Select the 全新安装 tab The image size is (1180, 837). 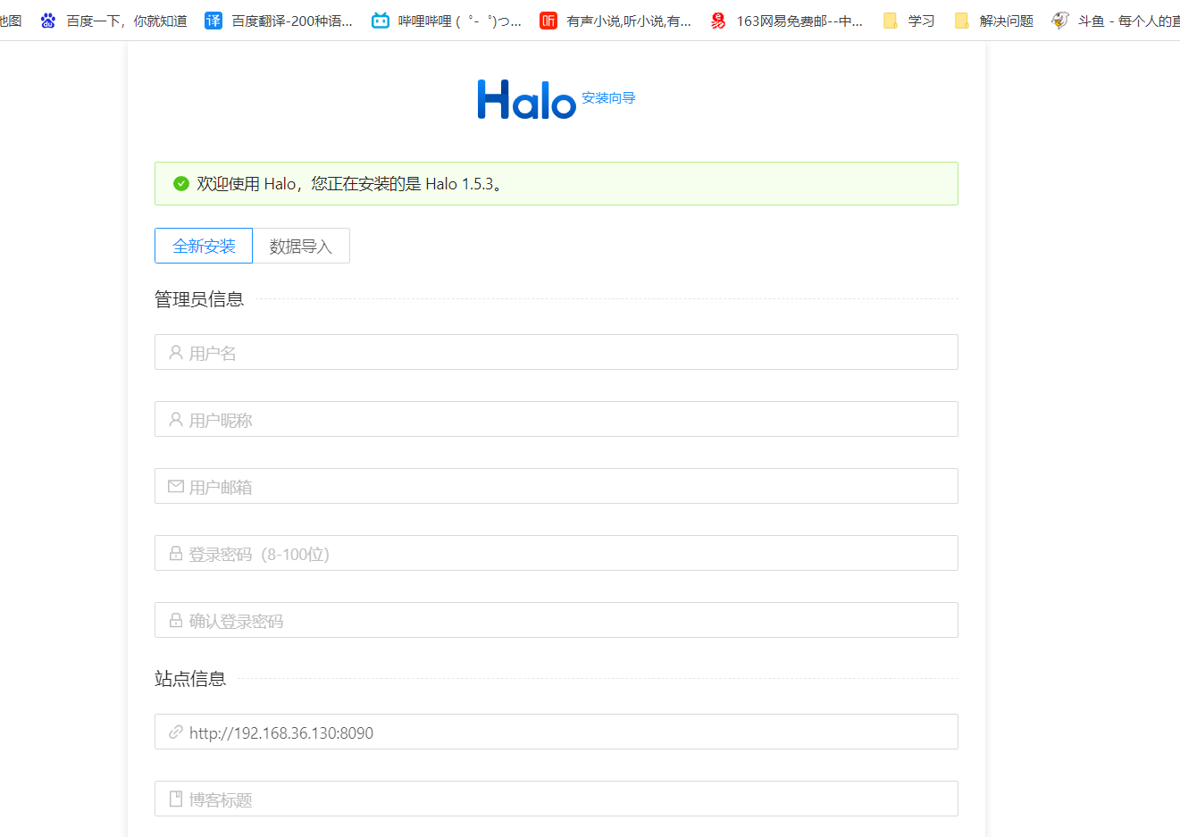pos(204,246)
